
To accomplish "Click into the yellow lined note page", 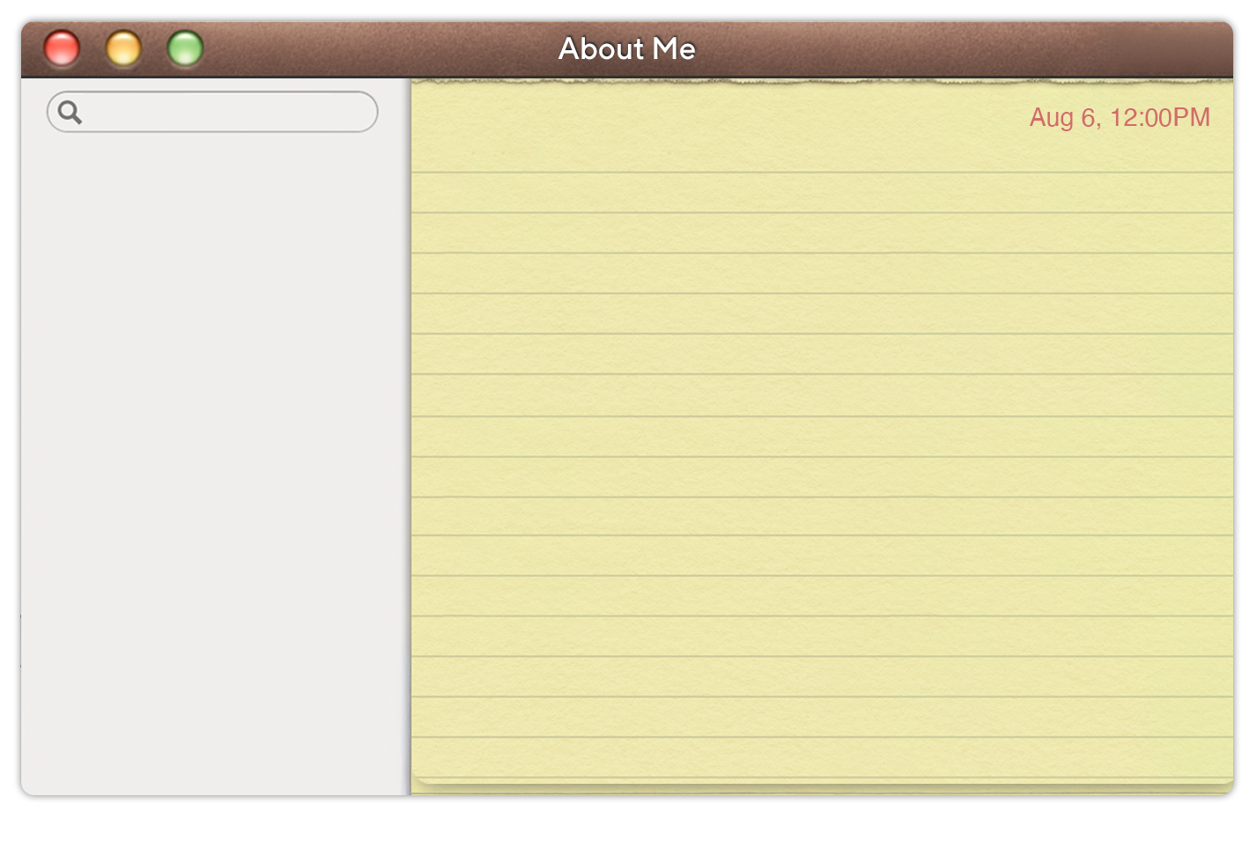I will click(822, 437).
